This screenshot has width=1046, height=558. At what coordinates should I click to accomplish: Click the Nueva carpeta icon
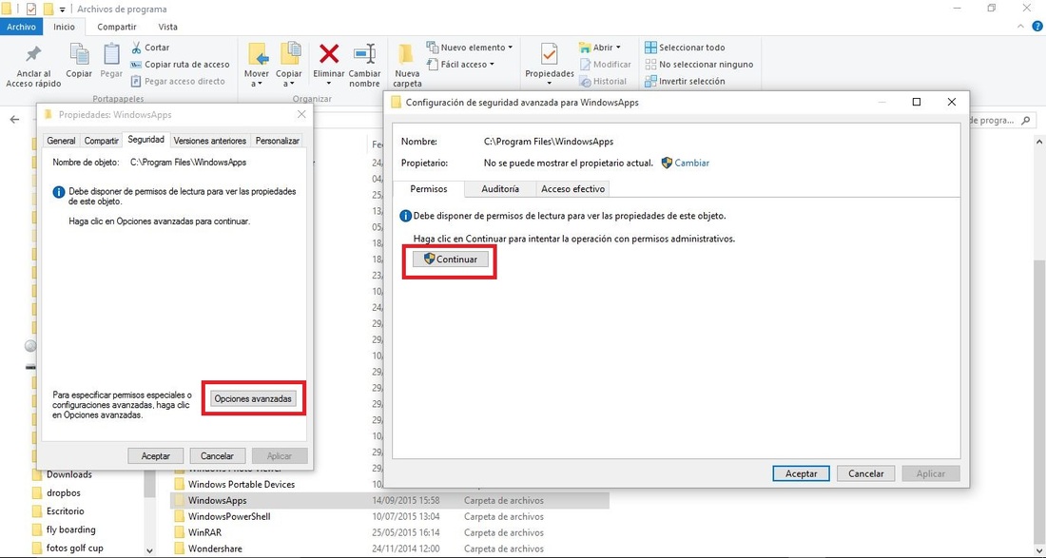(x=407, y=55)
